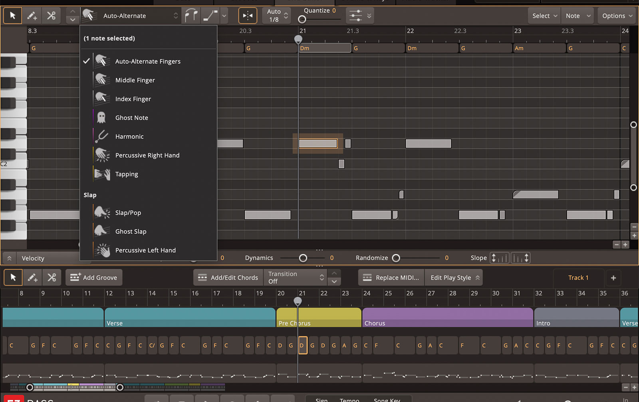639x402 pixels.
Task: Choose Auto-Alternate Fingers articulation
Action: tap(149, 61)
